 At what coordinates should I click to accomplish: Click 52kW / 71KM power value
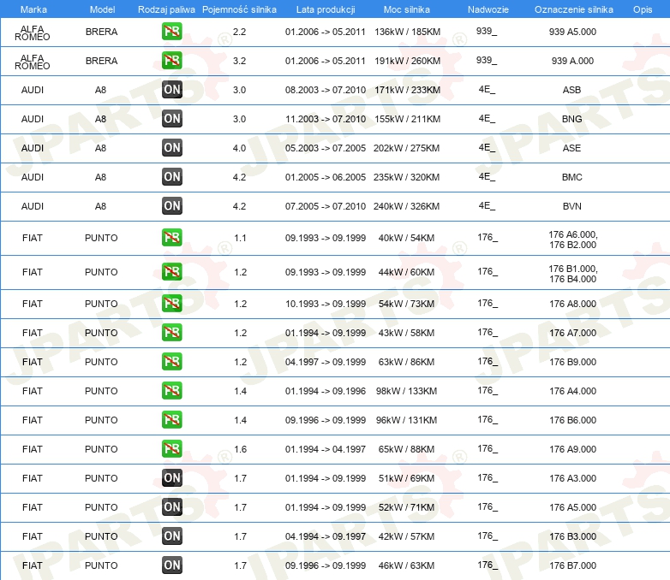click(x=406, y=506)
